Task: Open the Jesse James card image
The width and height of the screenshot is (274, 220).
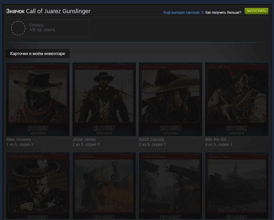Action: click(104, 99)
